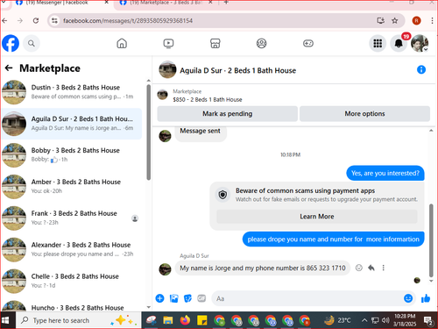
Task: Open more actions plus icon
Action: [159, 298]
